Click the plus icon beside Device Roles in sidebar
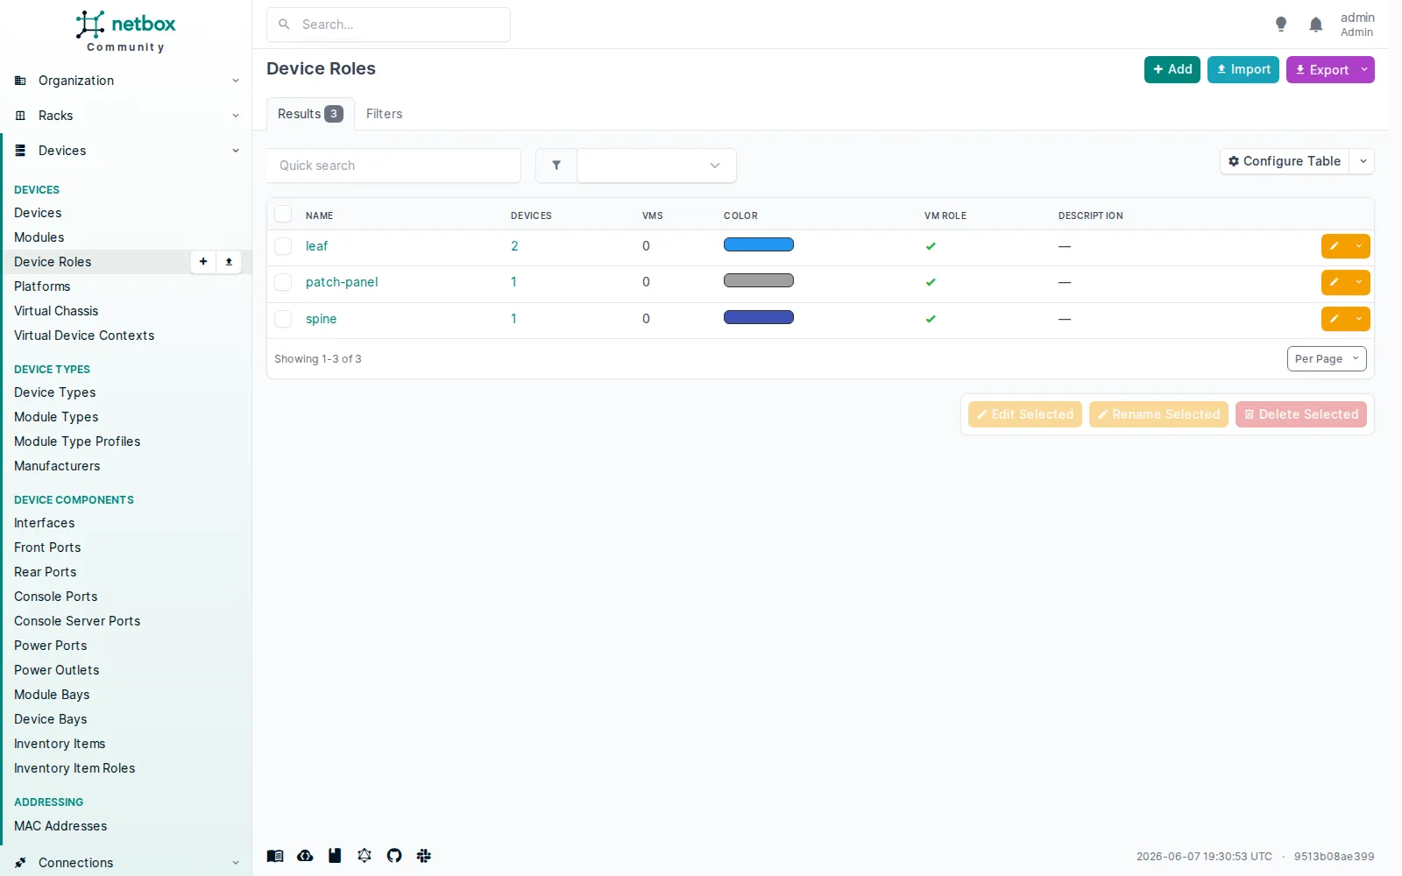This screenshot has height=876, width=1402. pos(203,262)
